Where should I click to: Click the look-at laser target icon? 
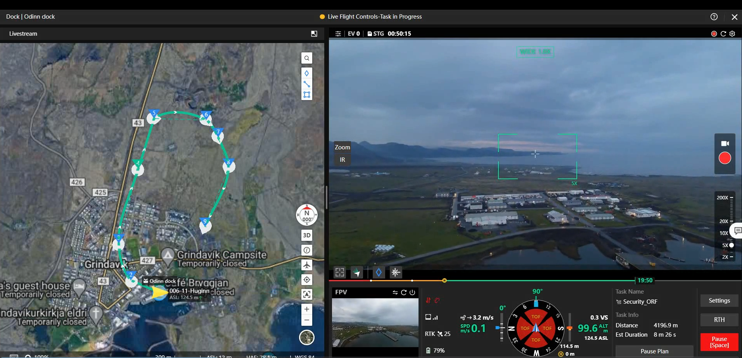pos(396,272)
